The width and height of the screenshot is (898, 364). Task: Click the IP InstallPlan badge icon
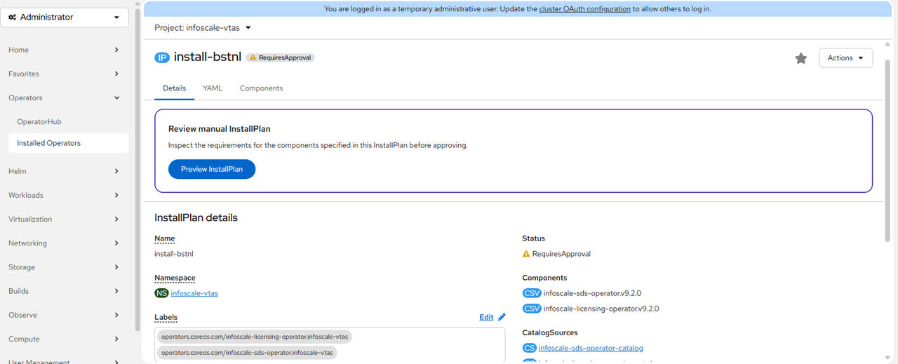click(162, 58)
